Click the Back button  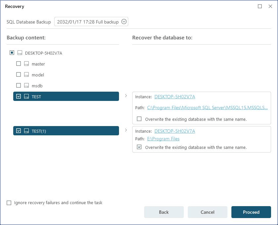(x=164, y=212)
